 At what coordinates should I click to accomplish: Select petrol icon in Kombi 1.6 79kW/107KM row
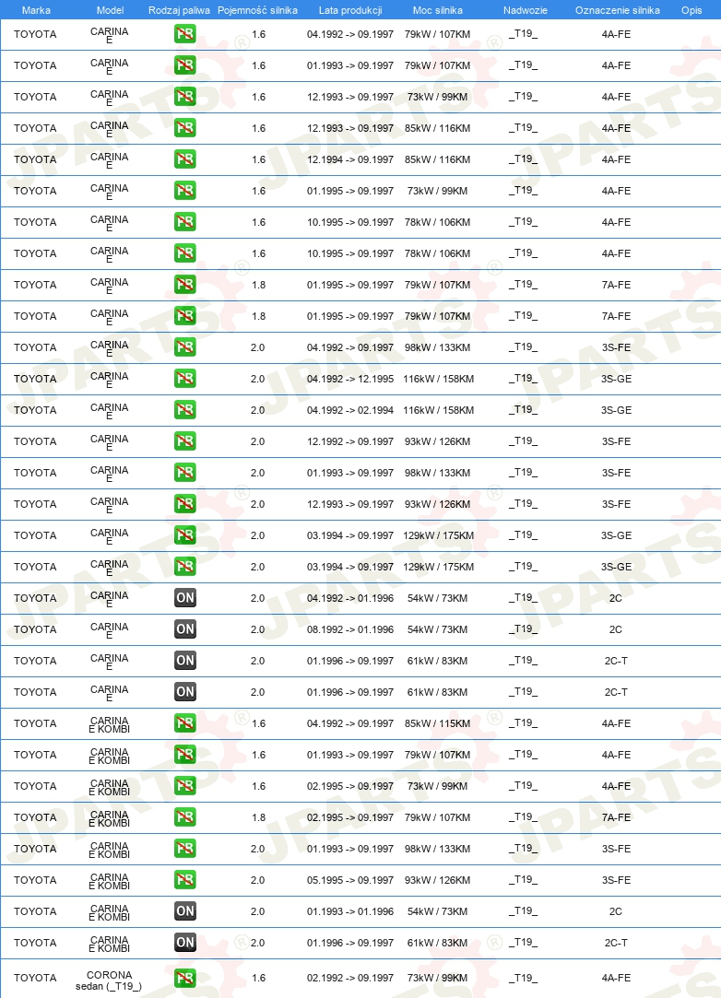(184, 754)
